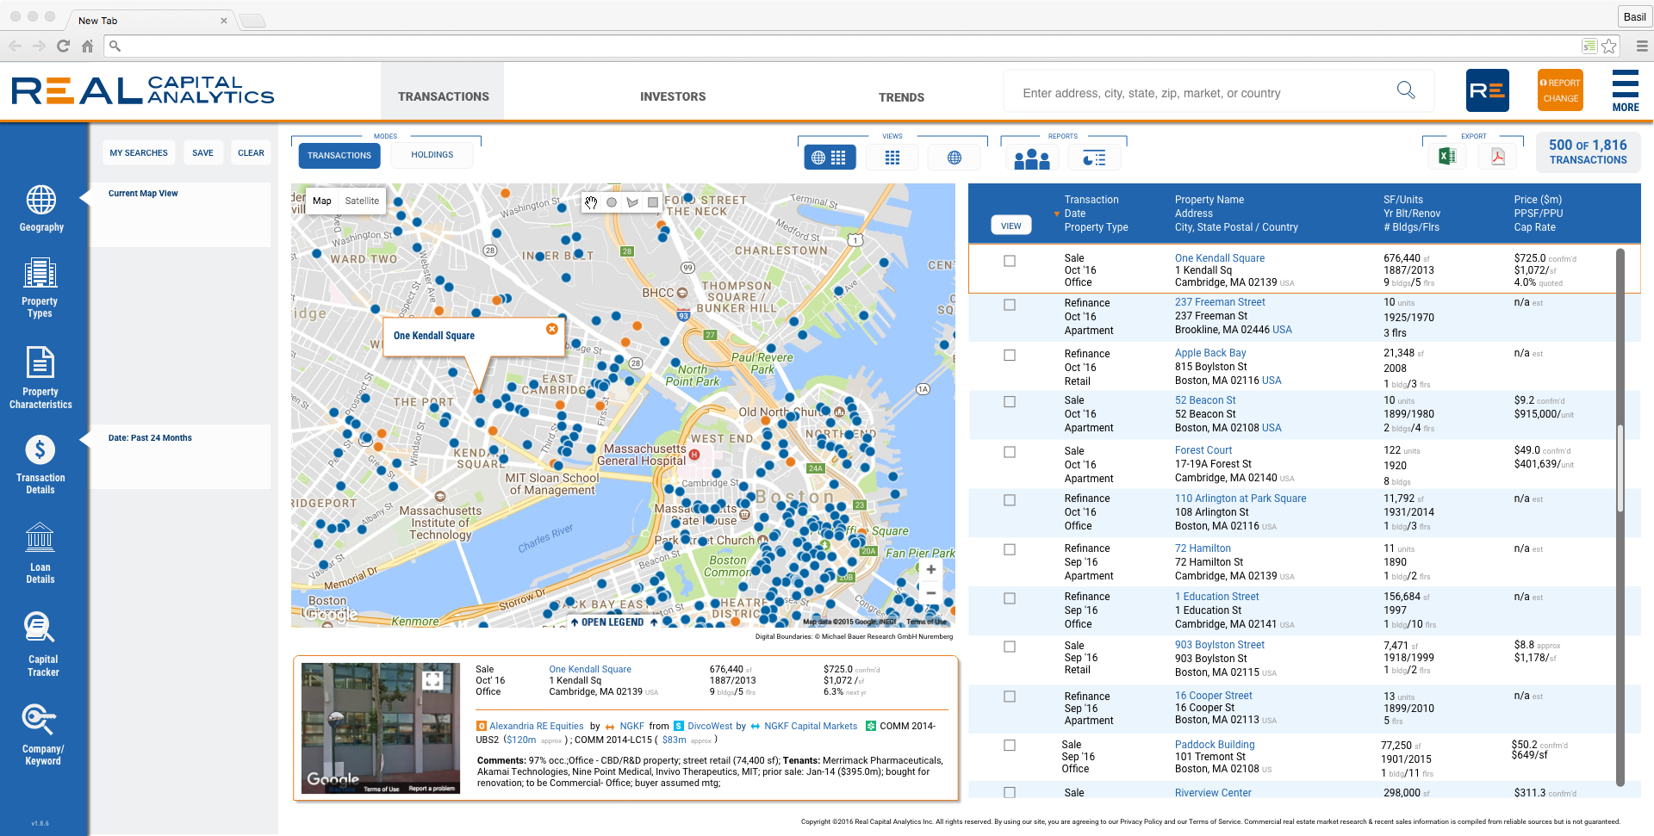Open the pie chart list report
Viewport: 1654px width, 836px height.
click(1094, 158)
